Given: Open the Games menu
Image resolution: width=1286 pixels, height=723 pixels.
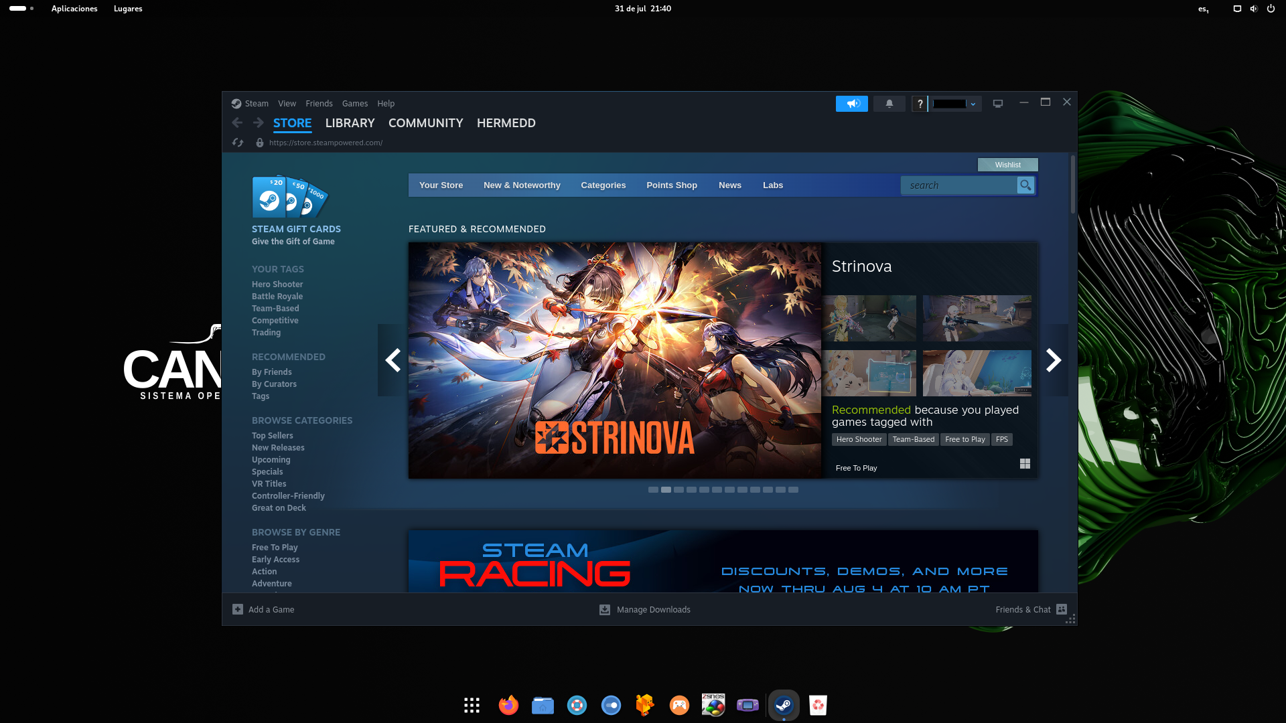Looking at the screenshot, I should [355, 104].
